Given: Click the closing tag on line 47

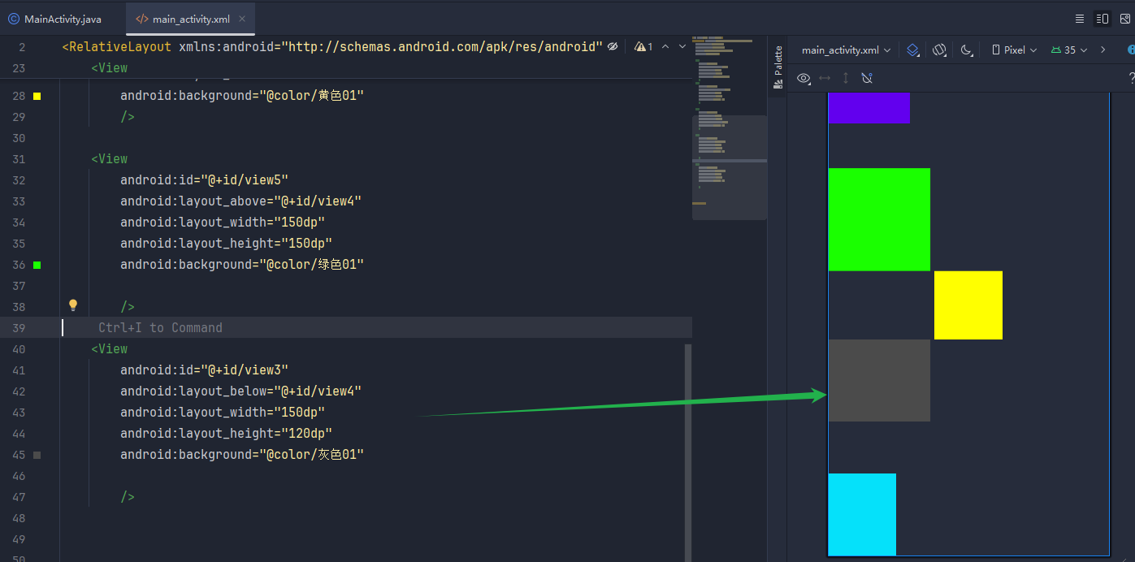Looking at the screenshot, I should 128,497.
